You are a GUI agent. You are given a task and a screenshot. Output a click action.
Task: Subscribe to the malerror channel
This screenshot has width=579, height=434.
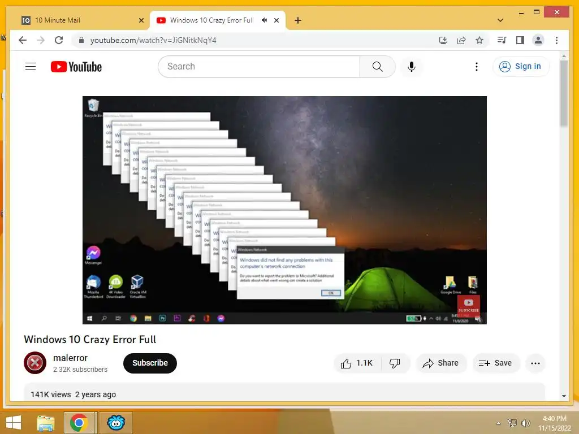tap(150, 363)
